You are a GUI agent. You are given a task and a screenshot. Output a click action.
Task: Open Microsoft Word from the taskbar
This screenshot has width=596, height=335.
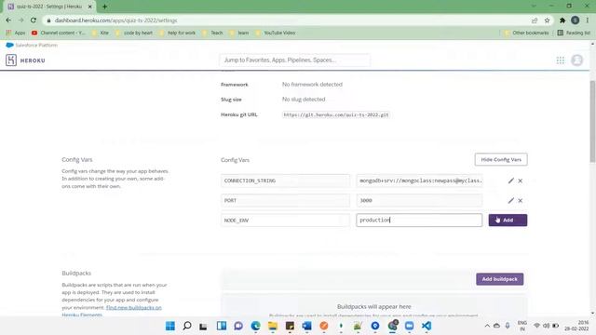306,326
